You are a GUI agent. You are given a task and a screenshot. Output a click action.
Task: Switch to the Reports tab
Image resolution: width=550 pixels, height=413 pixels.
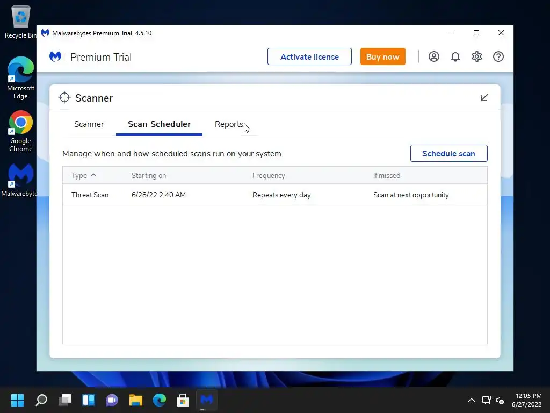tap(229, 124)
